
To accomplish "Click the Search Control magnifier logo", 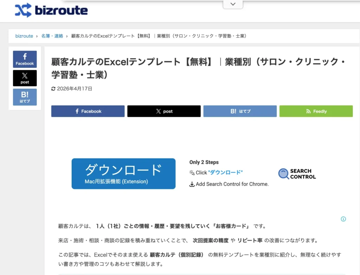I will [x=284, y=173].
